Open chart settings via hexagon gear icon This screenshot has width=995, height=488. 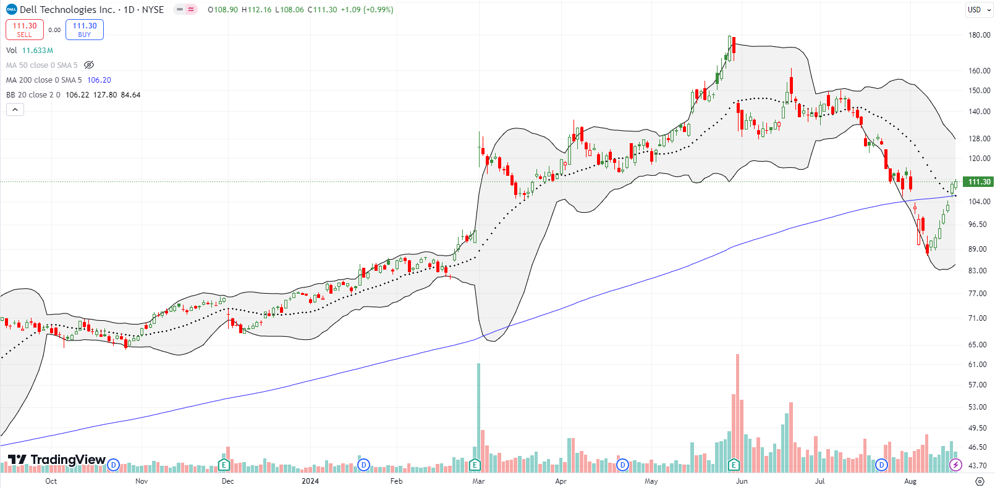tap(980, 481)
